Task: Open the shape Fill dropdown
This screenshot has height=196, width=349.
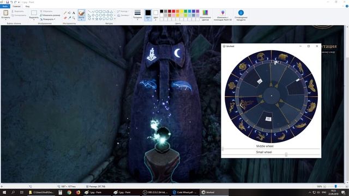Action: tap(123, 15)
